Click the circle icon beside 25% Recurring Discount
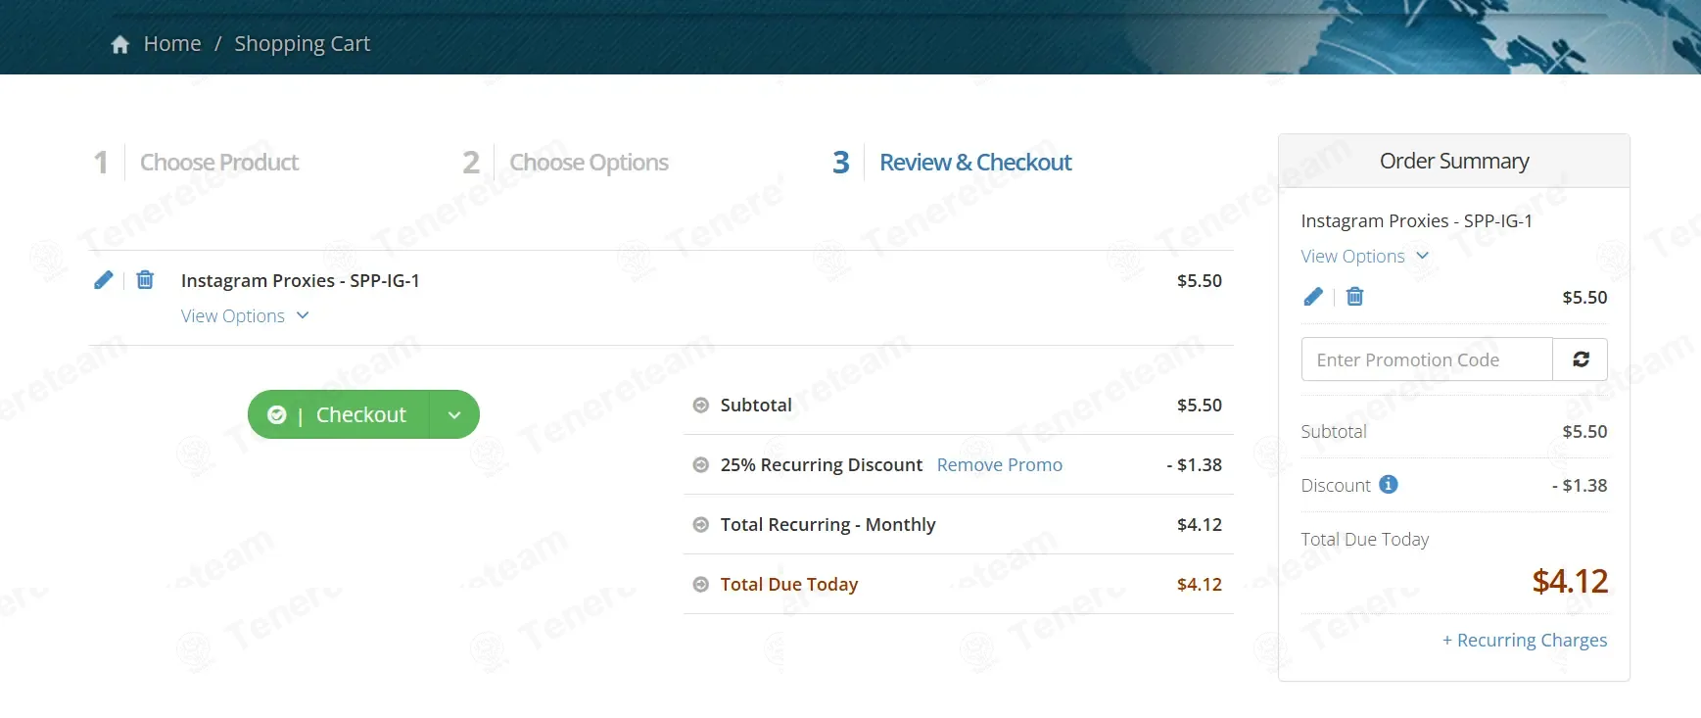Viewport: 1701px width, 718px height. [x=701, y=465]
